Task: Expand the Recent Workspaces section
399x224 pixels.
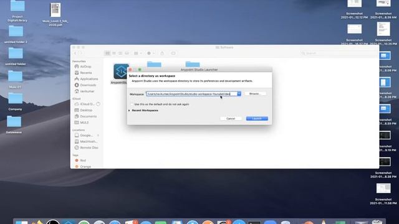Action: (129, 111)
